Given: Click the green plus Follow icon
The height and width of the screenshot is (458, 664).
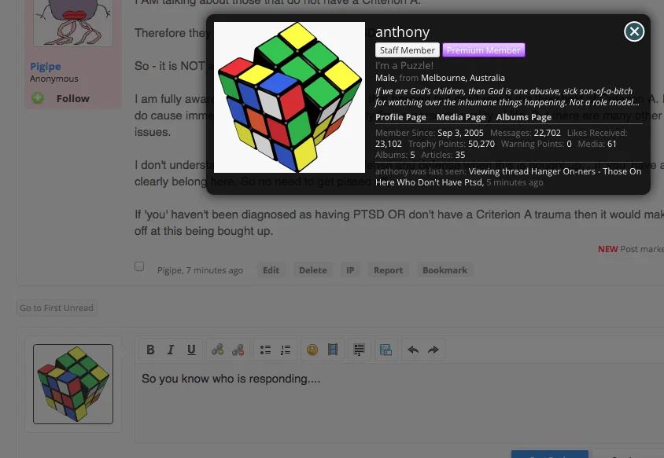Looking at the screenshot, I should pos(38,97).
